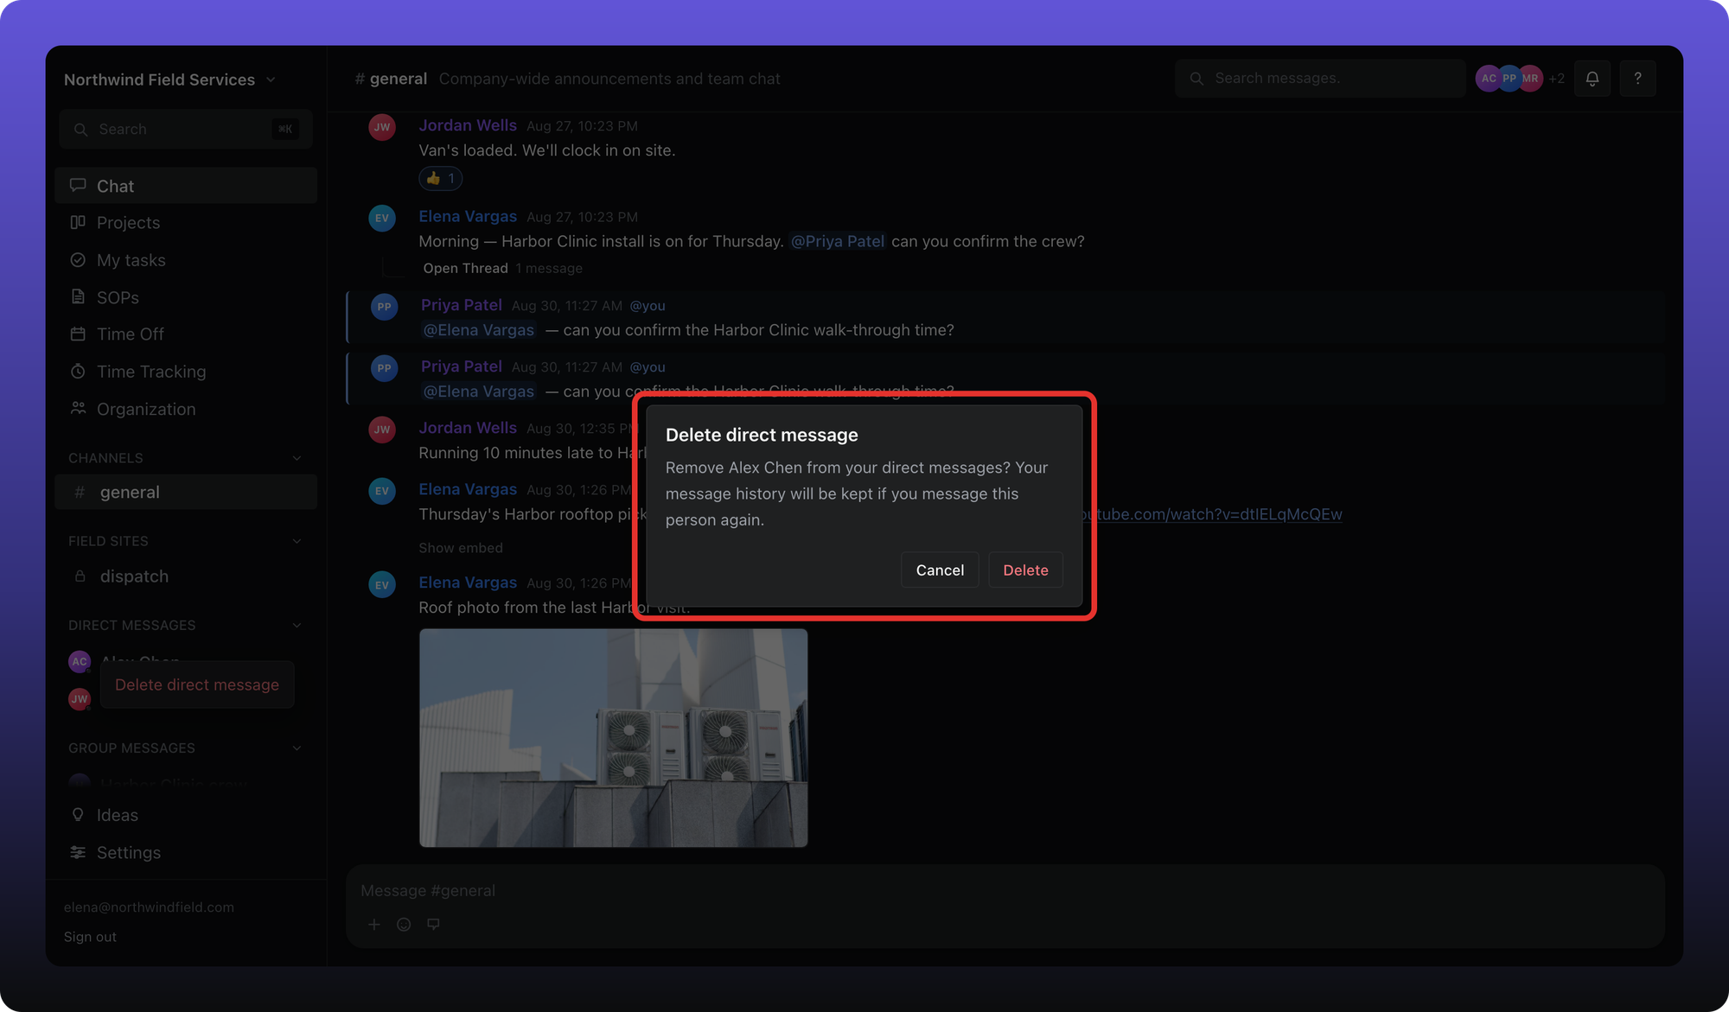Open the rooftop HVAC photo thumbnail
This screenshot has width=1729, height=1012.
tap(614, 738)
